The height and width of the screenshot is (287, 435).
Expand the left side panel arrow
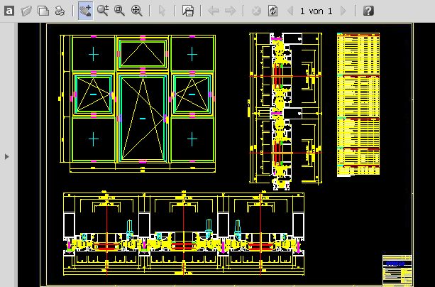click(7, 156)
